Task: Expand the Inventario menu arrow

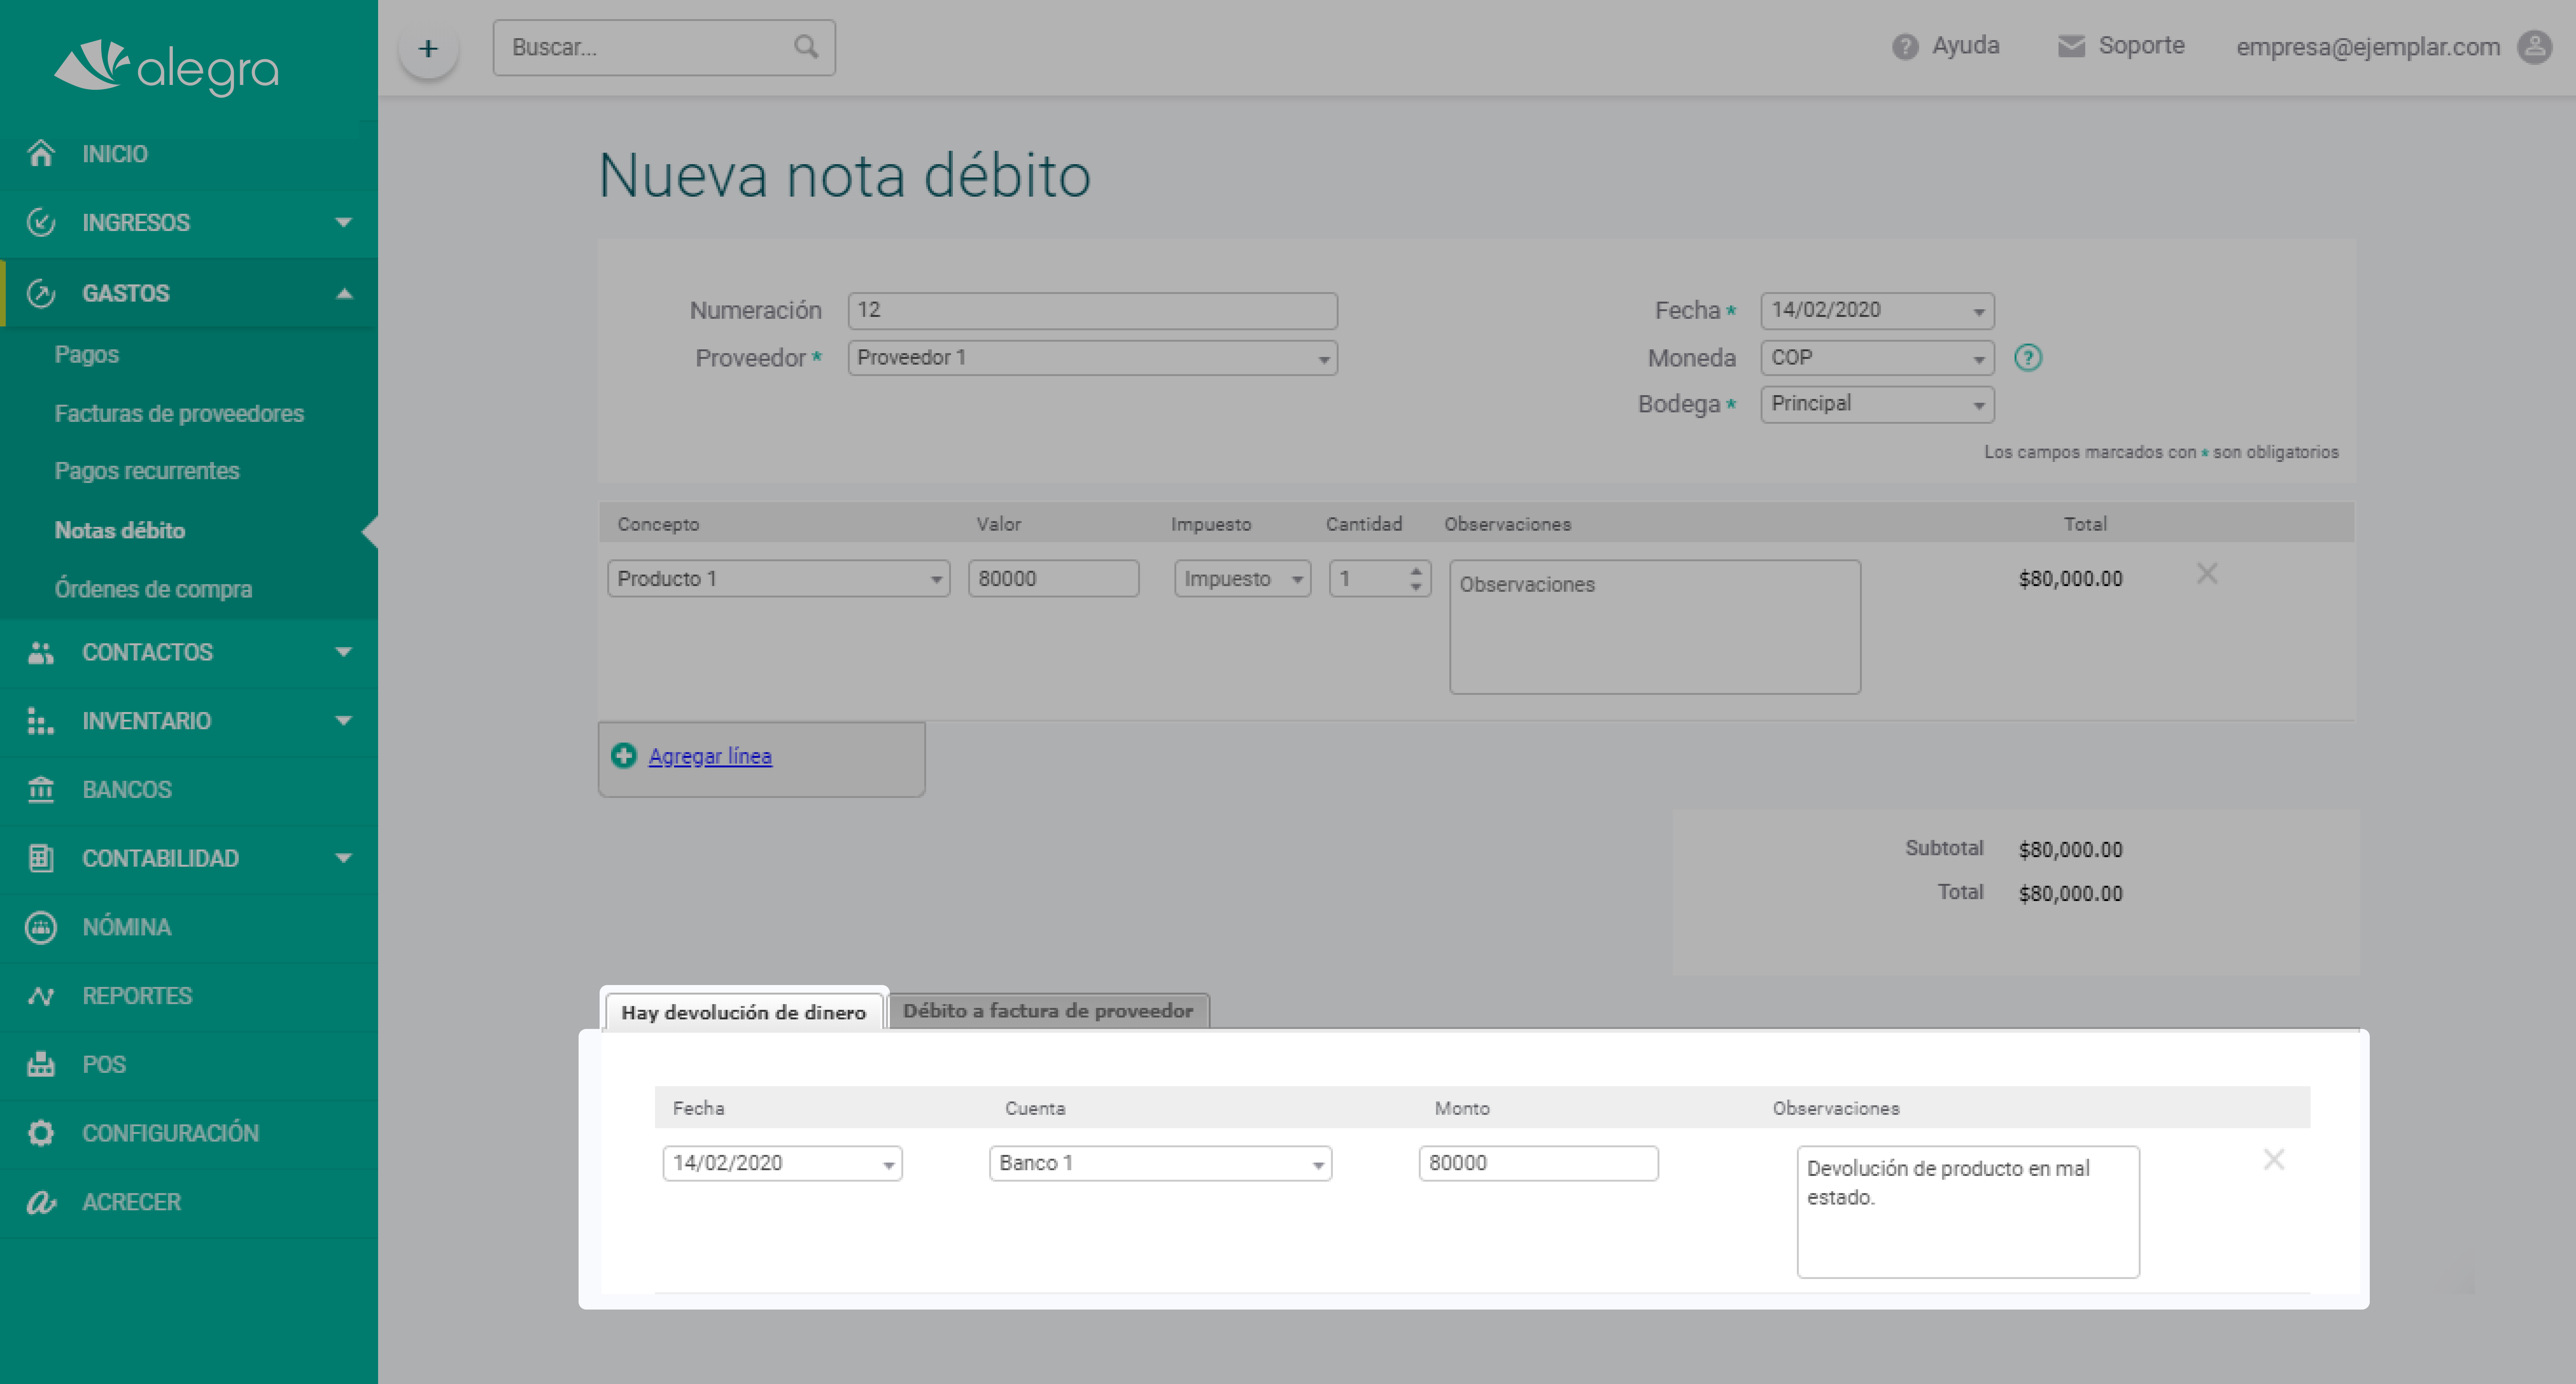Action: [344, 721]
